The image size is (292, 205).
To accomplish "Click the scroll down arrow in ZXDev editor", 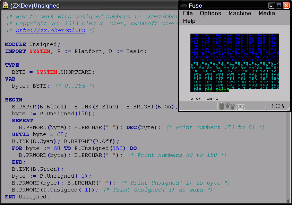I will (288, 201).
